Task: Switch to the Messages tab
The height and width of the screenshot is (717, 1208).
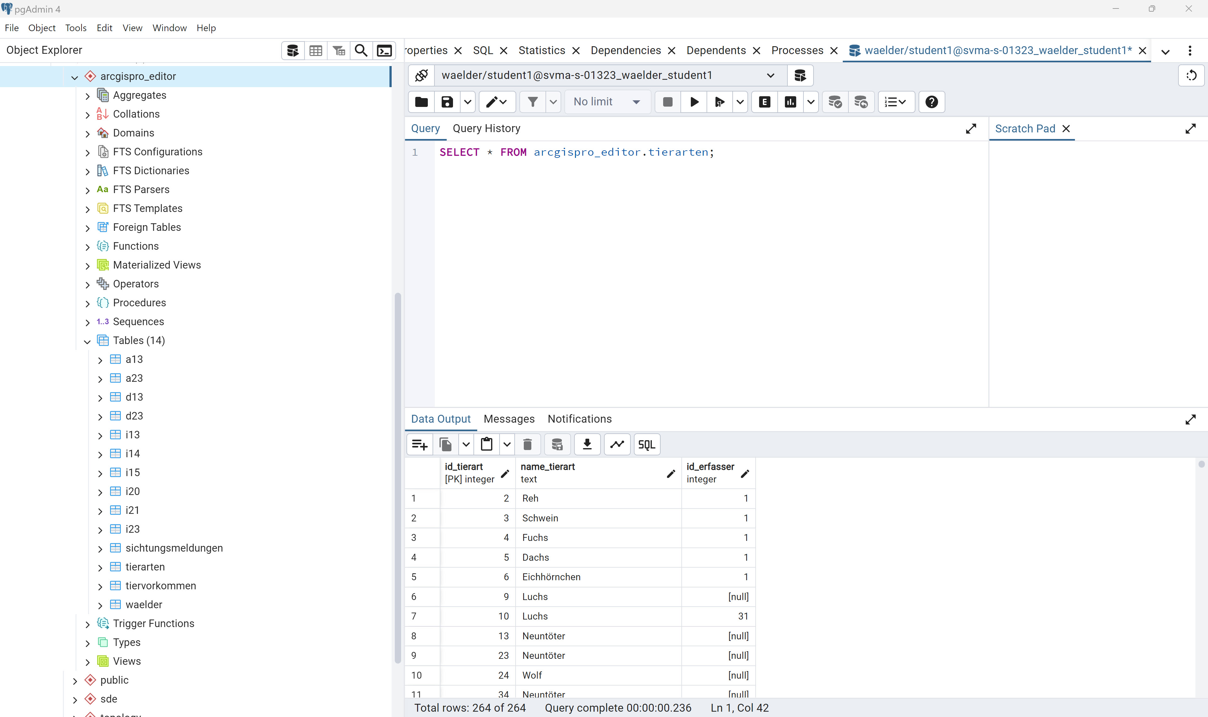Action: [509, 419]
